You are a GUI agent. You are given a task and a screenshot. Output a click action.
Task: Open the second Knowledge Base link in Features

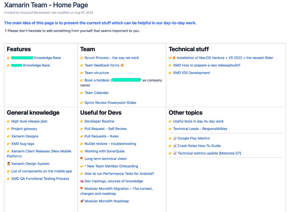36,65
